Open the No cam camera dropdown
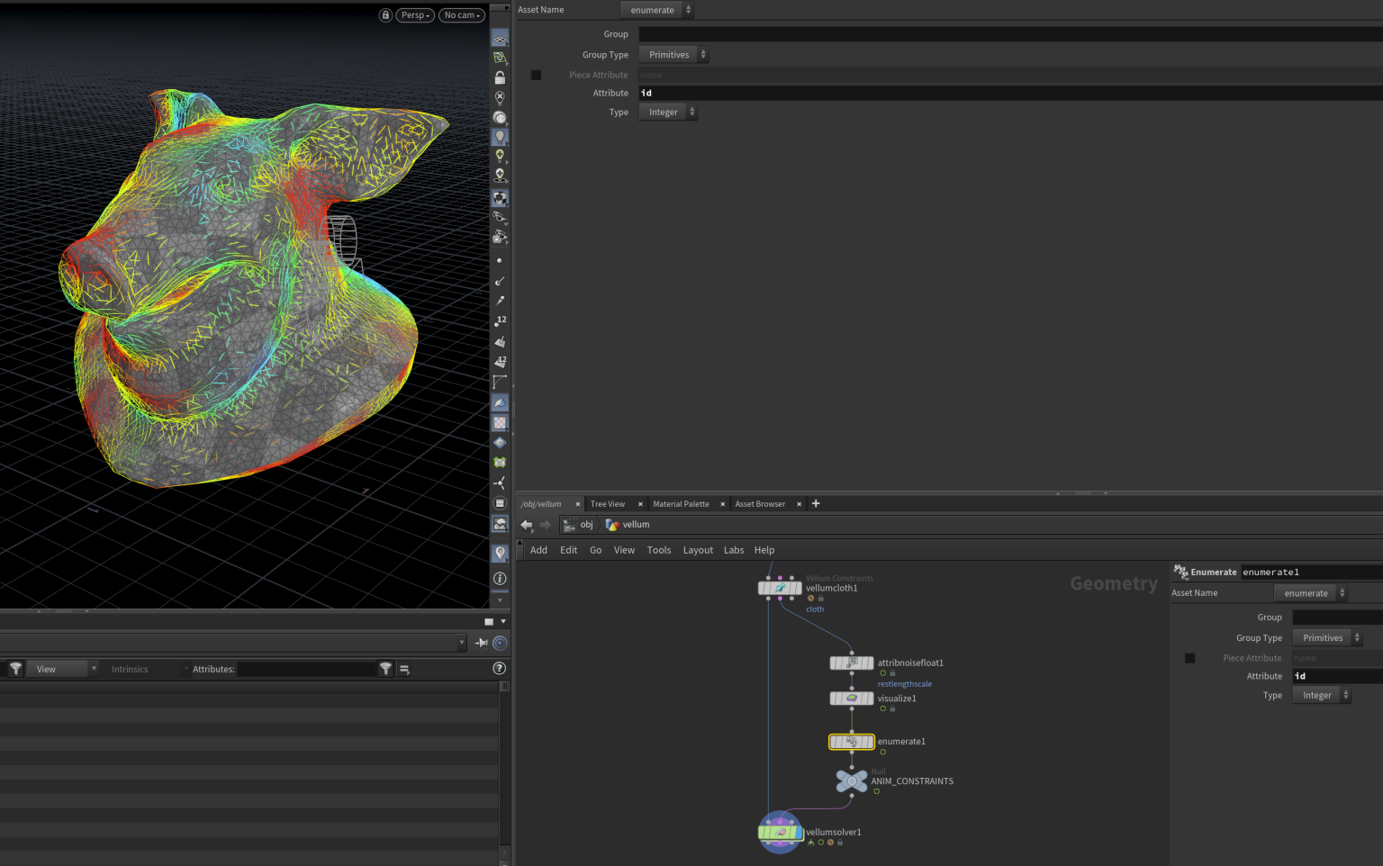Viewport: 1383px width, 866px height. click(462, 15)
